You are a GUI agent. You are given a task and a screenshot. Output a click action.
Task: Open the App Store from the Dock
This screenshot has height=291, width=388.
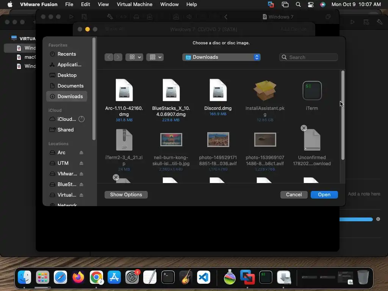[114, 277]
